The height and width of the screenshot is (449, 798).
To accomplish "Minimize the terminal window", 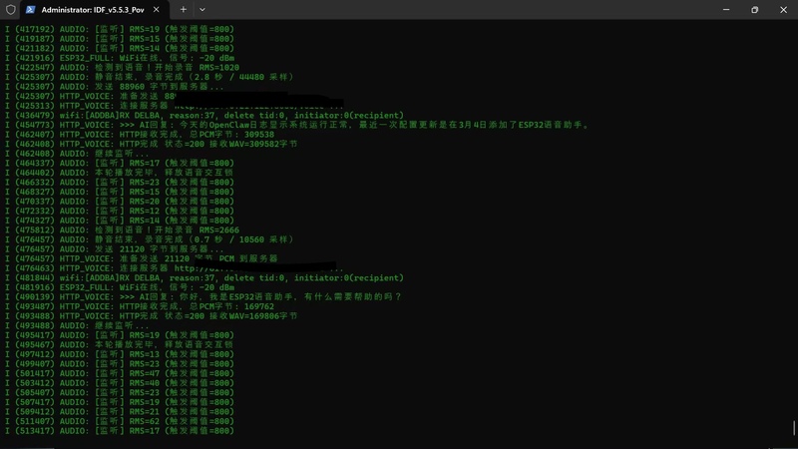I will click(x=726, y=10).
